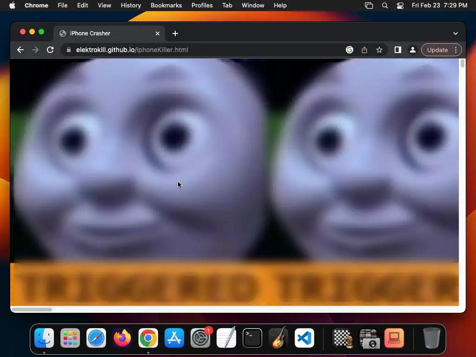
Task: Open Launchpad from the dock
Action: click(70, 338)
